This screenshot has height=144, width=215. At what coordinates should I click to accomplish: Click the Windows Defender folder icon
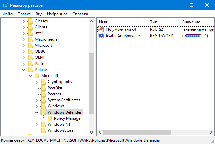tap(44, 112)
